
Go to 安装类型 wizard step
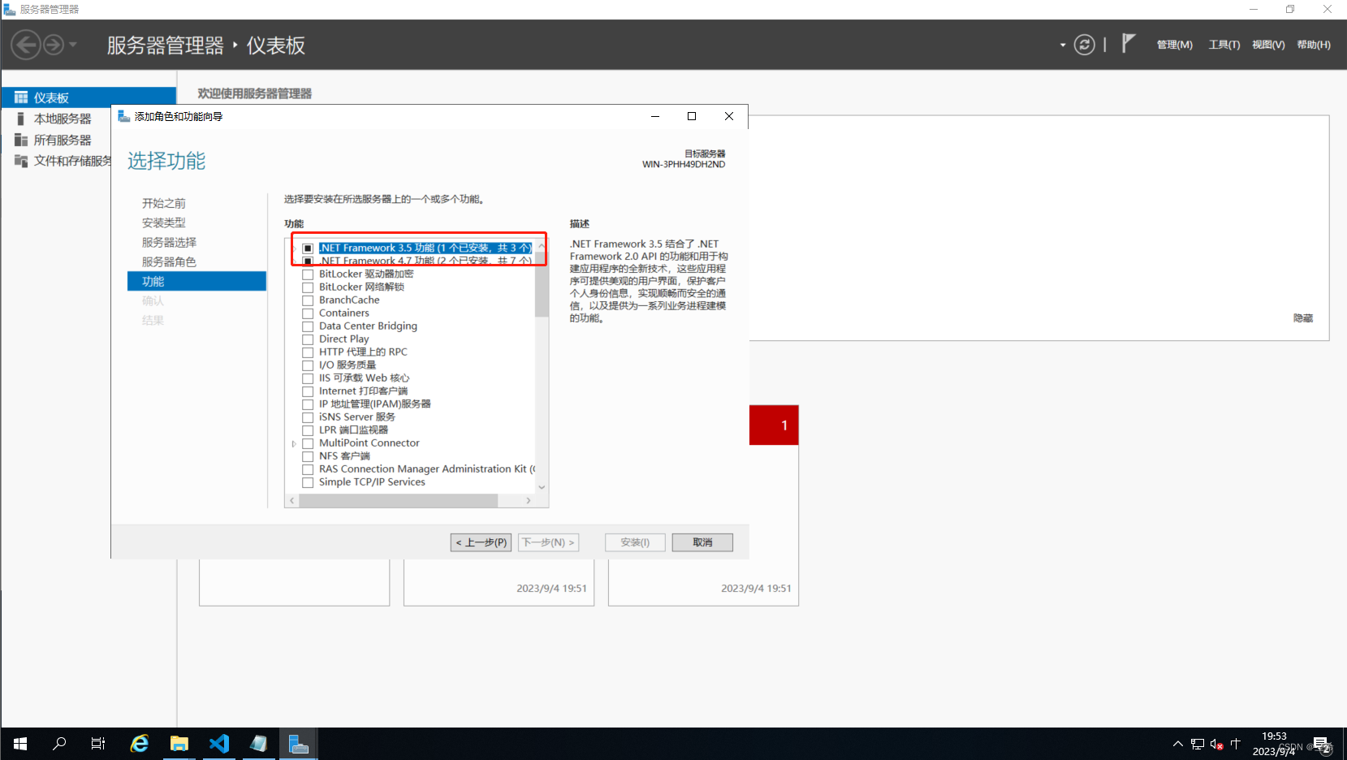click(x=164, y=222)
